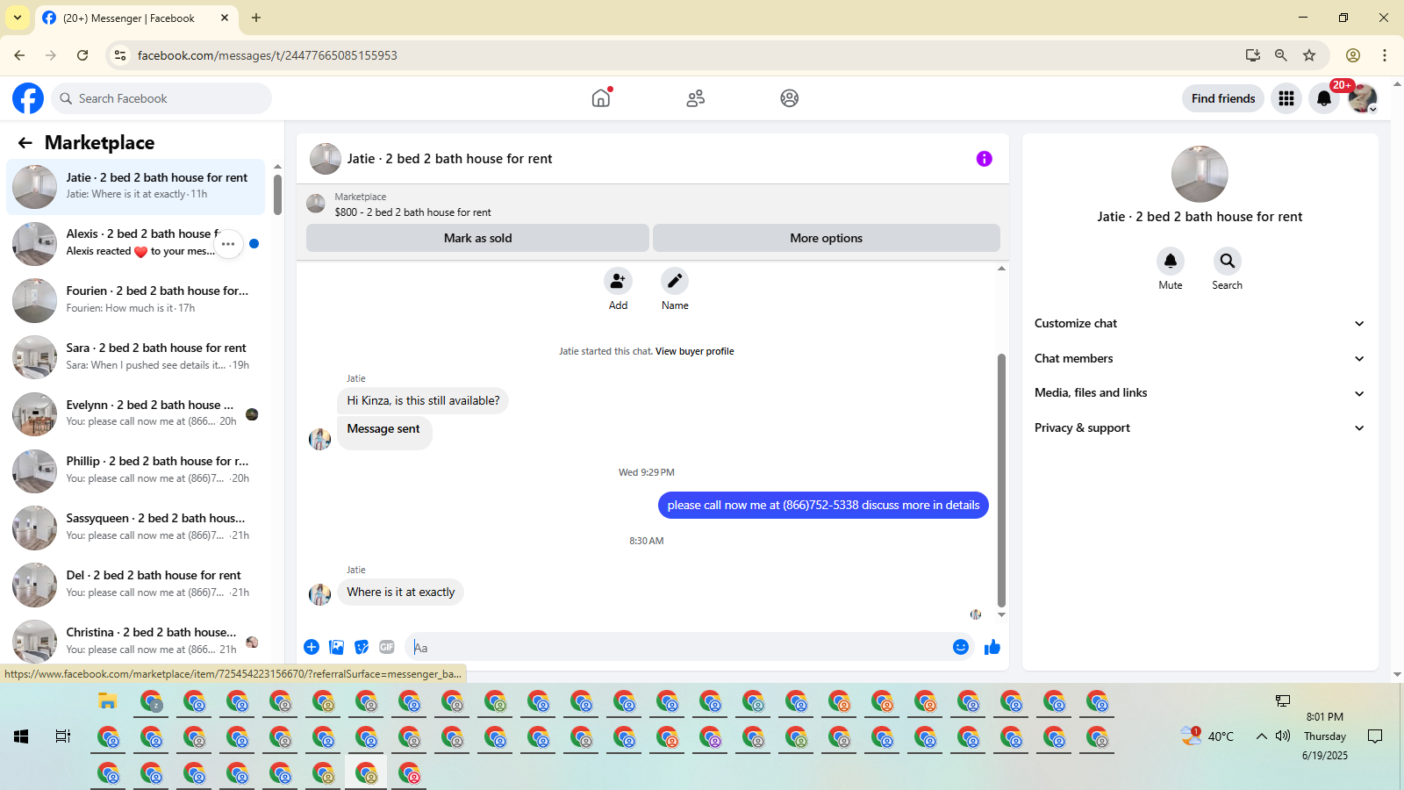Open Windows Task View
Viewport: 1404px width, 790px height.
point(63,736)
